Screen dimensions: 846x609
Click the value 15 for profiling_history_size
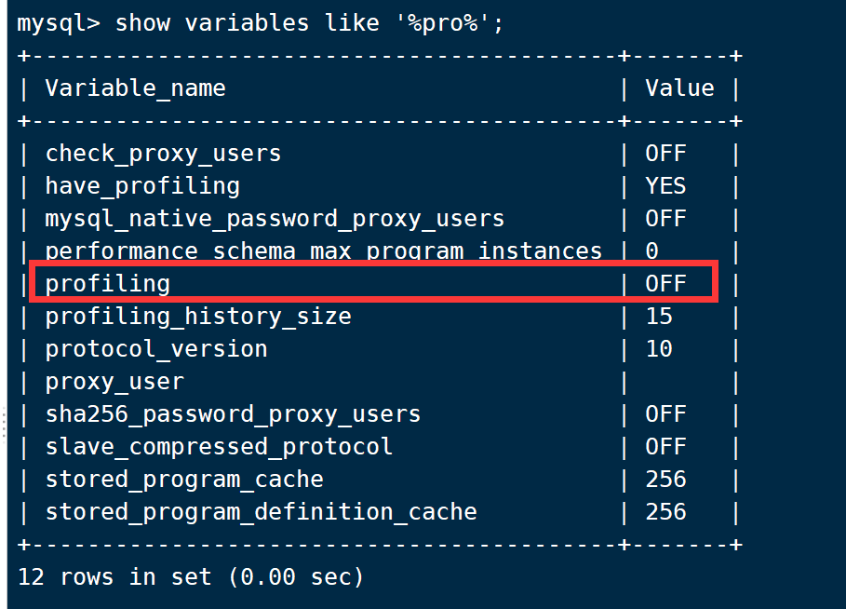pyautogui.click(x=659, y=317)
